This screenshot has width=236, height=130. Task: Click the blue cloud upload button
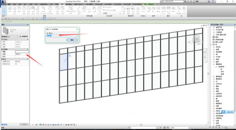(228, 112)
